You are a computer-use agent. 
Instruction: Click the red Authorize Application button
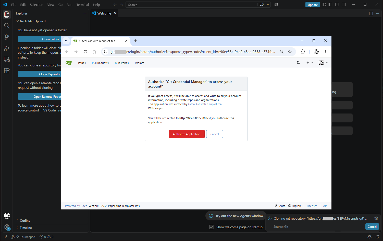[187, 134]
